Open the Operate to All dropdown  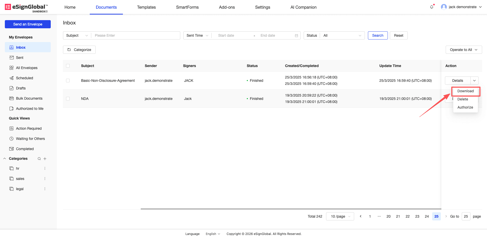[x=464, y=50]
